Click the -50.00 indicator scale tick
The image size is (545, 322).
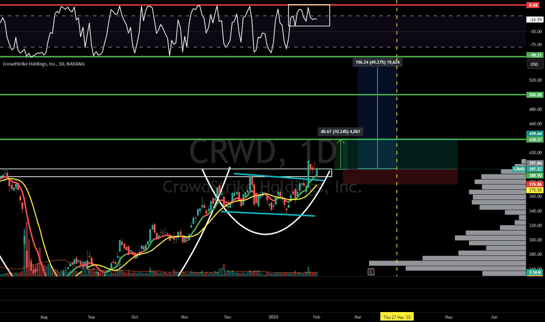click(x=535, y=32)
